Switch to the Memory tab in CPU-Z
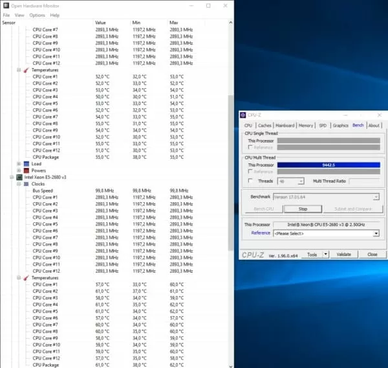The image size is (388, 368). (306, 126)
